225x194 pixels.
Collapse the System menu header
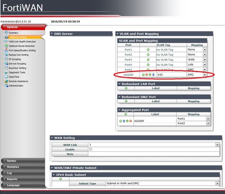(x=24, y=27)
